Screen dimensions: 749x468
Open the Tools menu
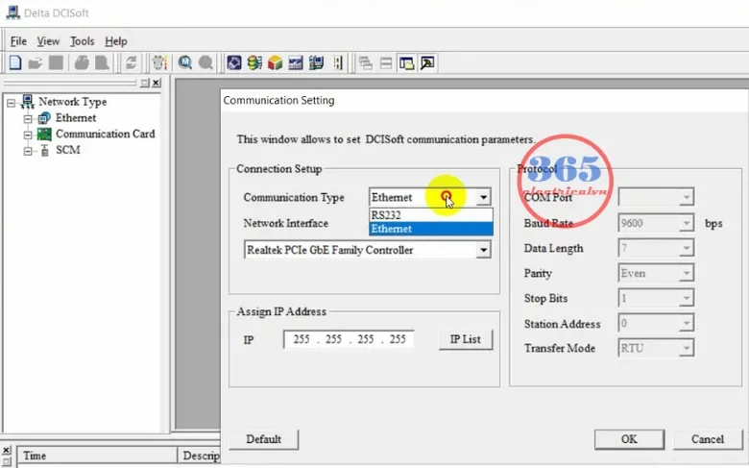coord(83,41)
